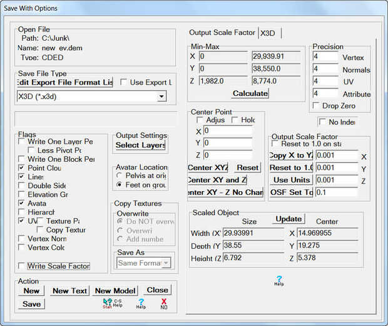
Task: Enable the Drop Zero checkbox
Action: (316, 105)
